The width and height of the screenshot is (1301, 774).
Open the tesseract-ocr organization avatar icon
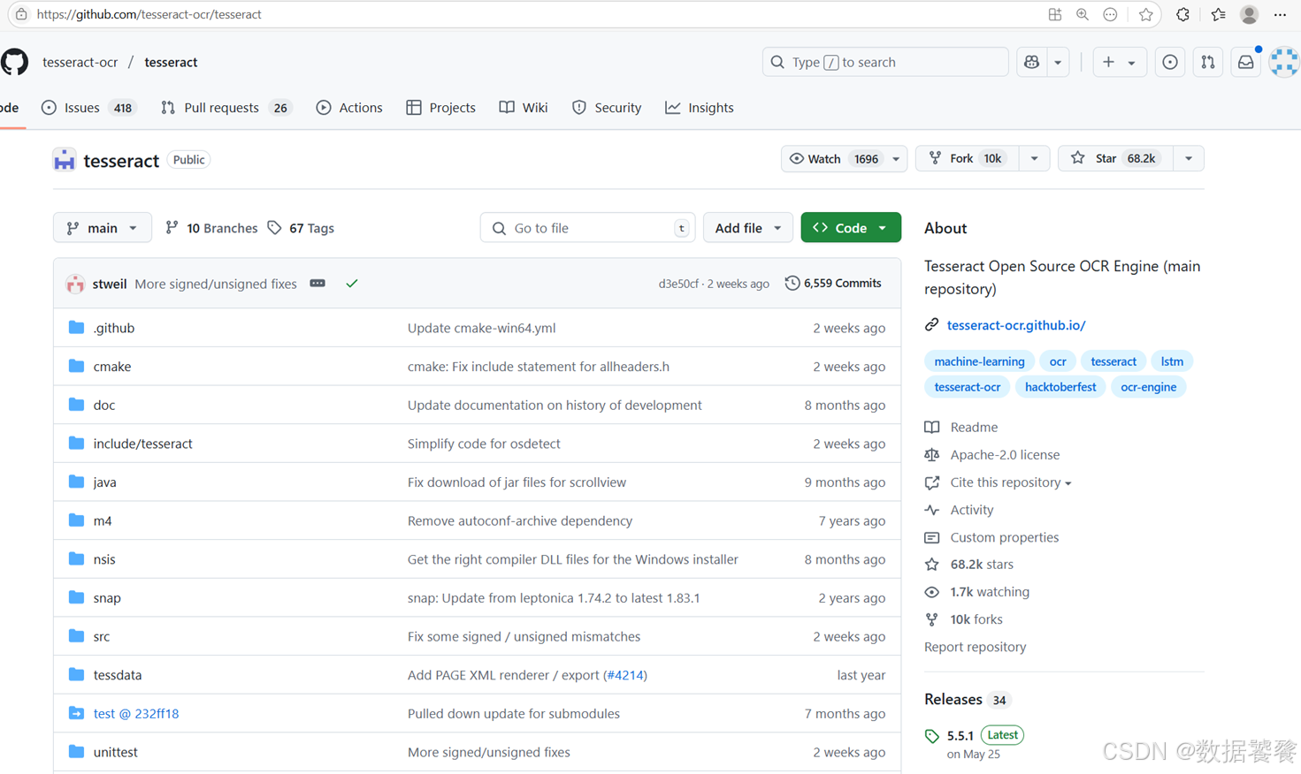click(x=65, y=160)
